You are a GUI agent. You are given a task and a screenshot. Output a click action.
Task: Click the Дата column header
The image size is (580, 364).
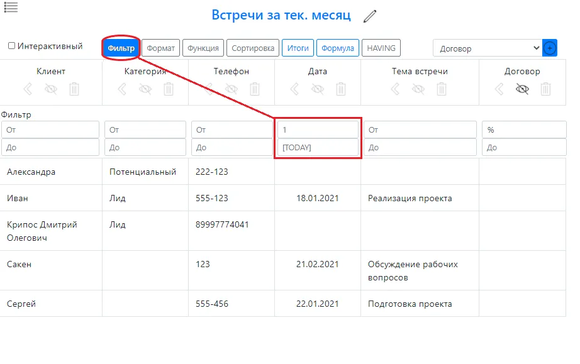point(318,71)
